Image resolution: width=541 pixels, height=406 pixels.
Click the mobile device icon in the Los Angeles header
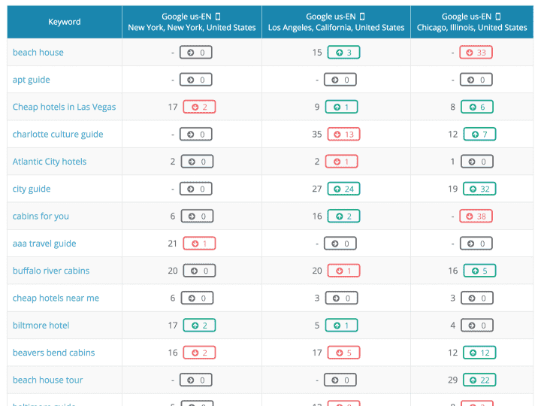click(x=362, y=17)
